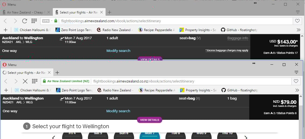Expand bookmarks overflow chevron in back window

pyautogui.click(x=298, y=30)
